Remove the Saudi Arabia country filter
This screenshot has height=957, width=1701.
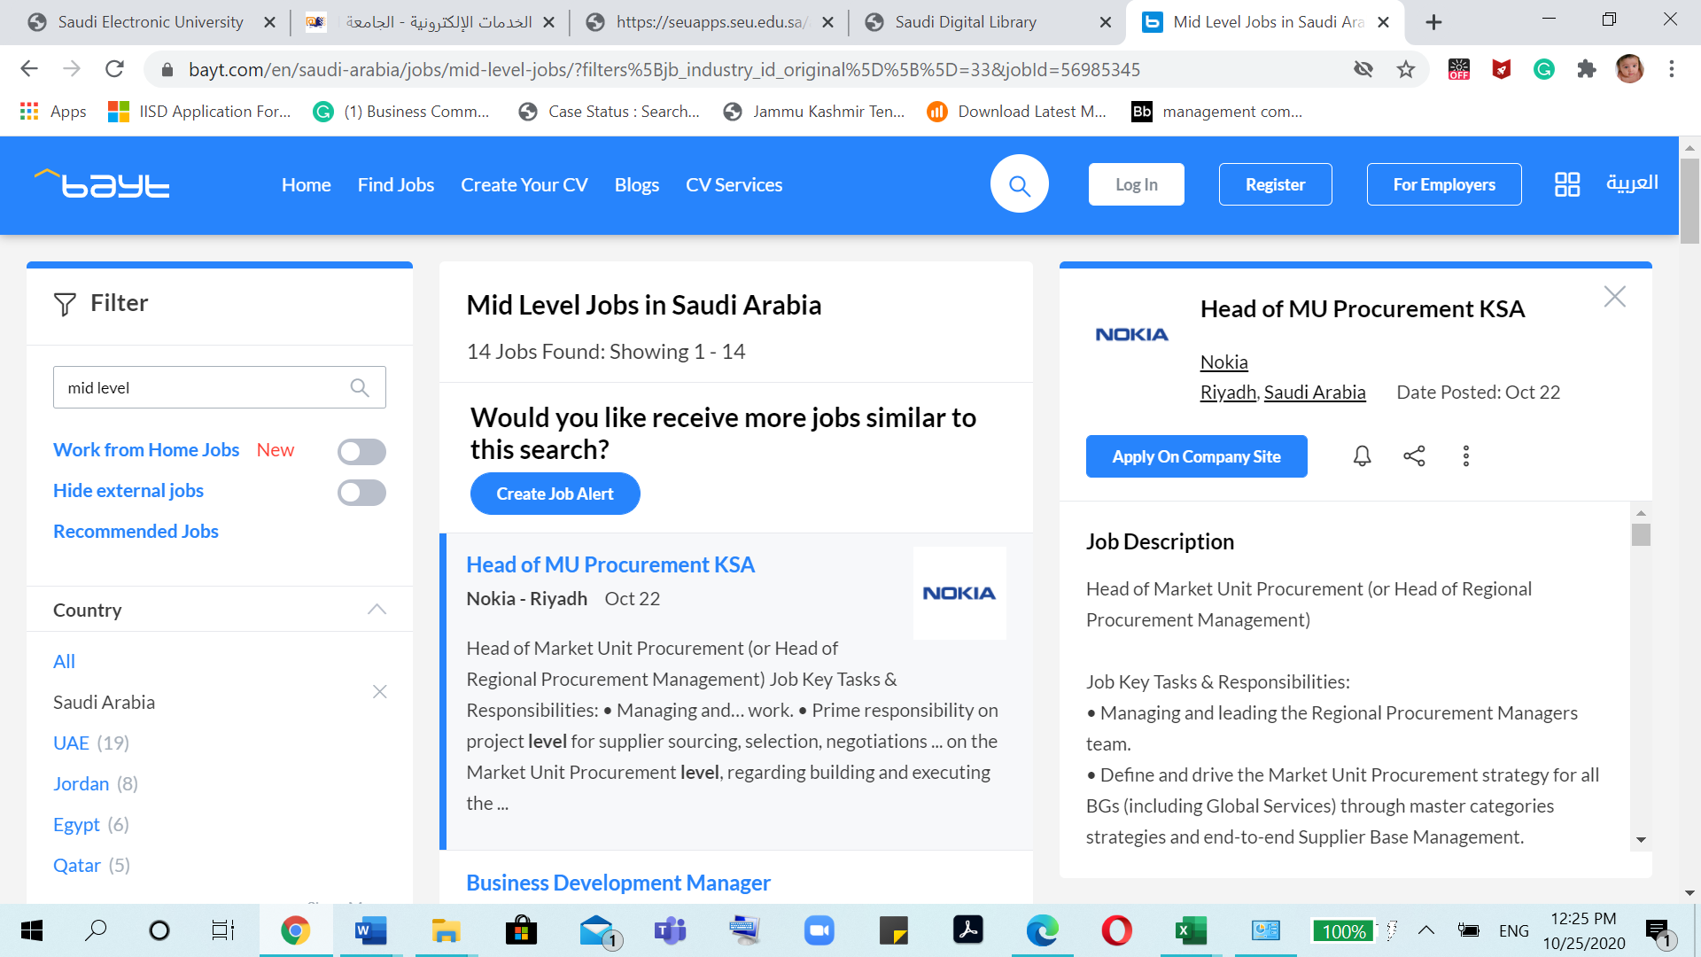click(x=379, y=691)
